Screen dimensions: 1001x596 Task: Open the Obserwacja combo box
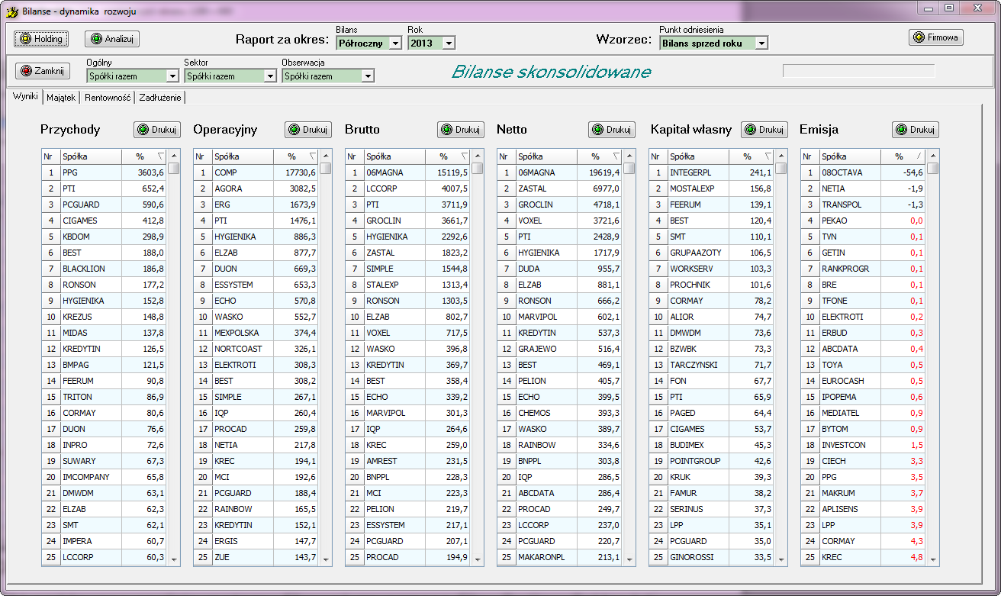pyautogui.click(x=368, y=76)
